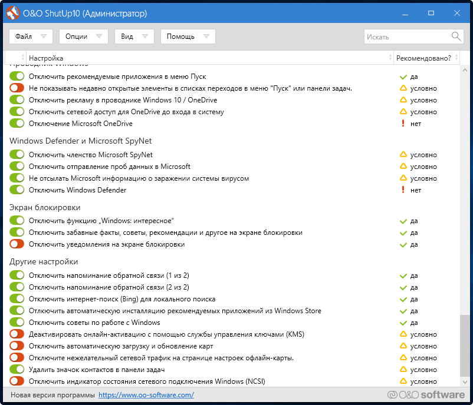Click yellow triangle for 'загрузку и обновление карт' row
Image resolution: width=473 pixels, height=405 pixels.
(x=403, y=346)
